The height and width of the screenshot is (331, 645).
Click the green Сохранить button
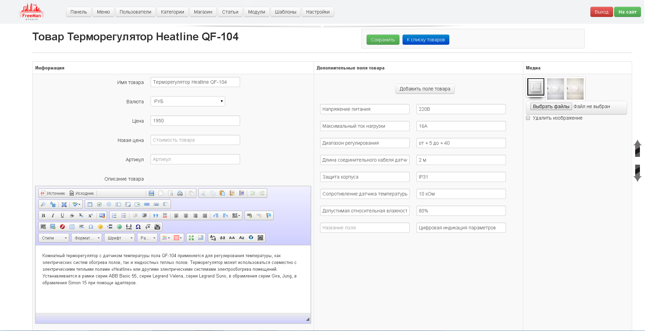383,40
